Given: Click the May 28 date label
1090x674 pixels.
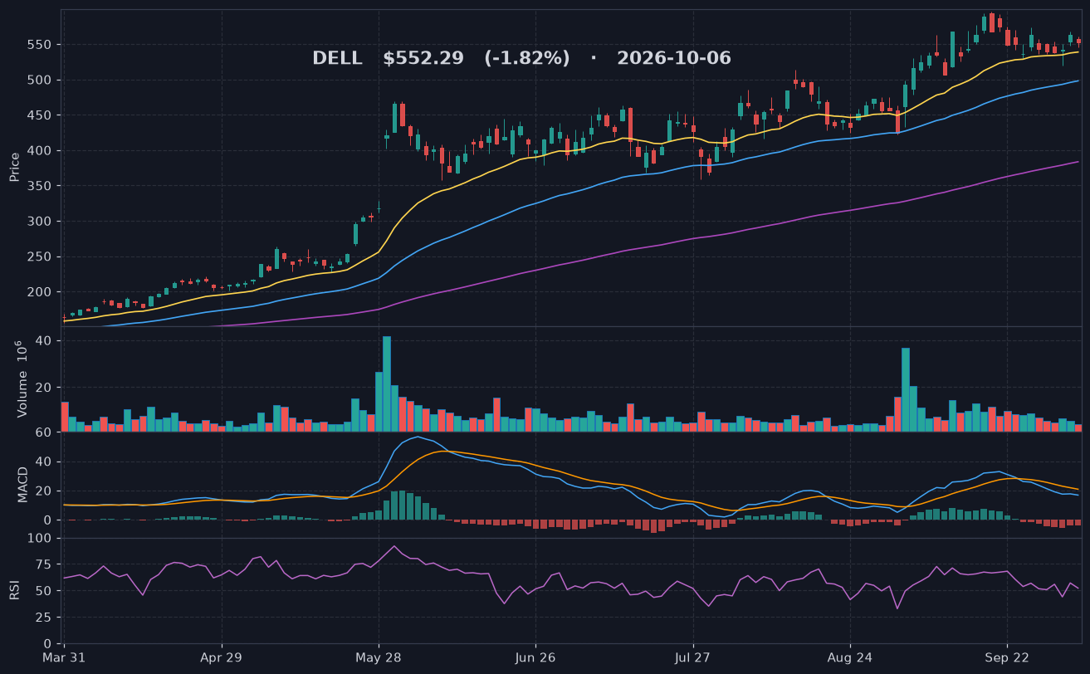Looking at the screenshot, I should coord(379,658).
